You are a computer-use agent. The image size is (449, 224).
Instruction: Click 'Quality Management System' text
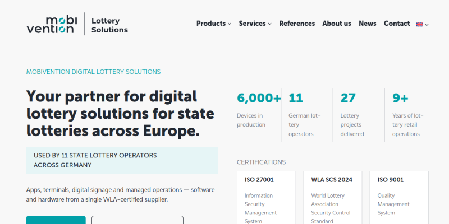pos(393,204)
